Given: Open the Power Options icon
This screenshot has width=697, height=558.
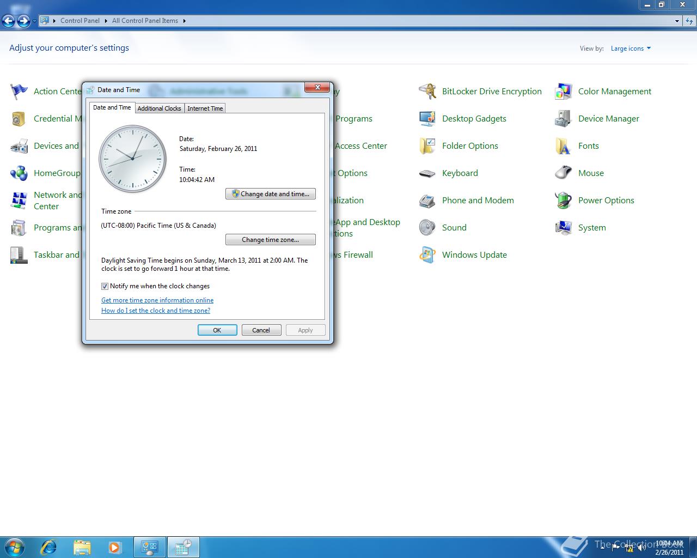Looking at the screenshot, I should point(564,201).
